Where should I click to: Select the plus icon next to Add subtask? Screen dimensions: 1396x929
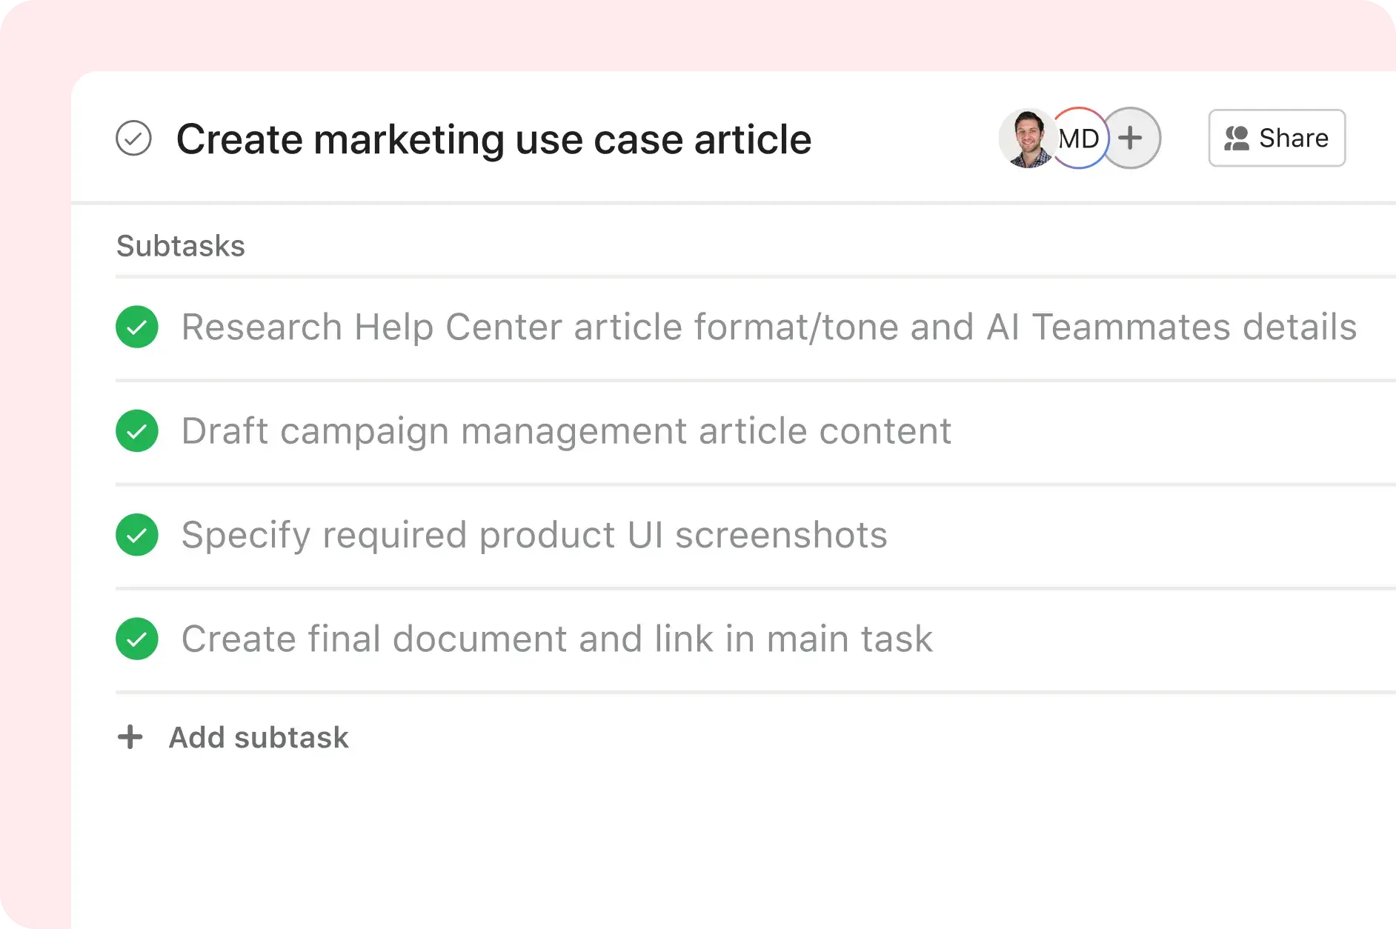(x=130, y=737)
